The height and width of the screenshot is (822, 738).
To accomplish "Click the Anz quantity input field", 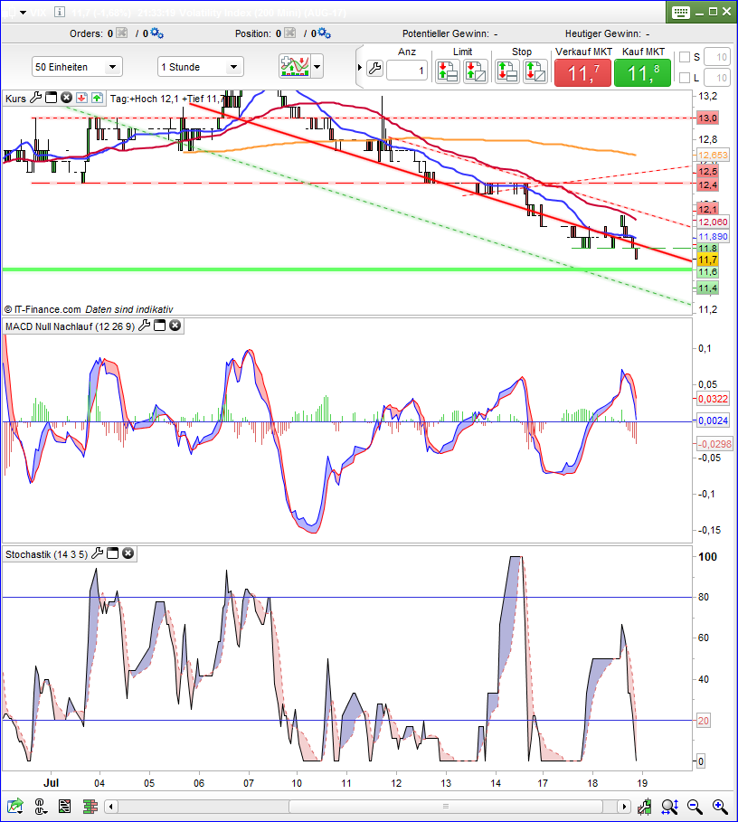I will pyautogui.click(x=407, y=71).
